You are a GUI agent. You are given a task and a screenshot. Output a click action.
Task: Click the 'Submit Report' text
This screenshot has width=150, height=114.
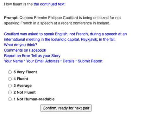click(90, 61)
